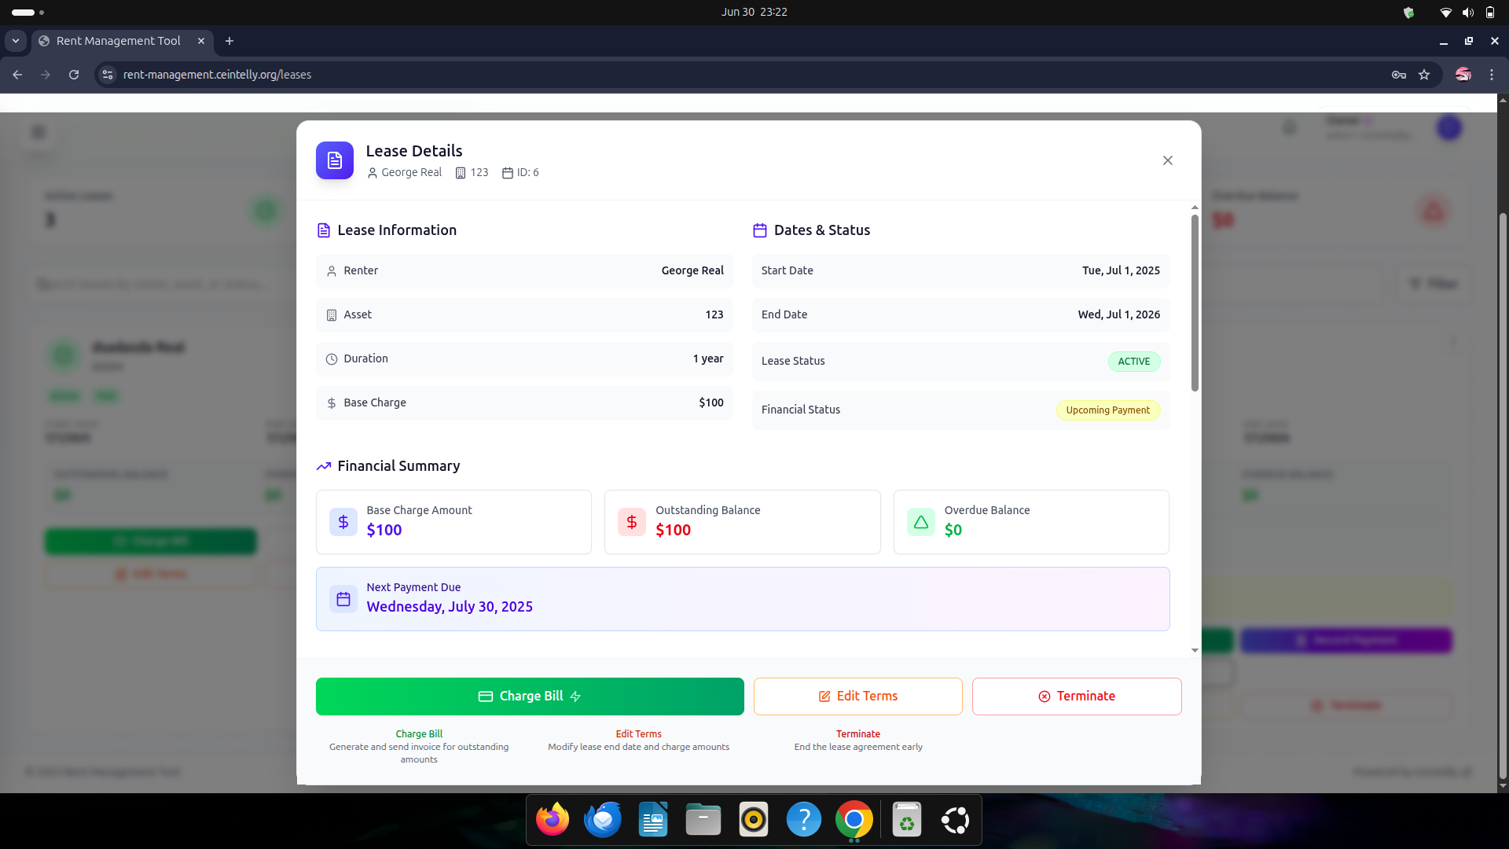Screen dimensions: 1509x849
Task: Bookmark this page with the star icon
Action: pyautogui.click(x=1424, y=75)
